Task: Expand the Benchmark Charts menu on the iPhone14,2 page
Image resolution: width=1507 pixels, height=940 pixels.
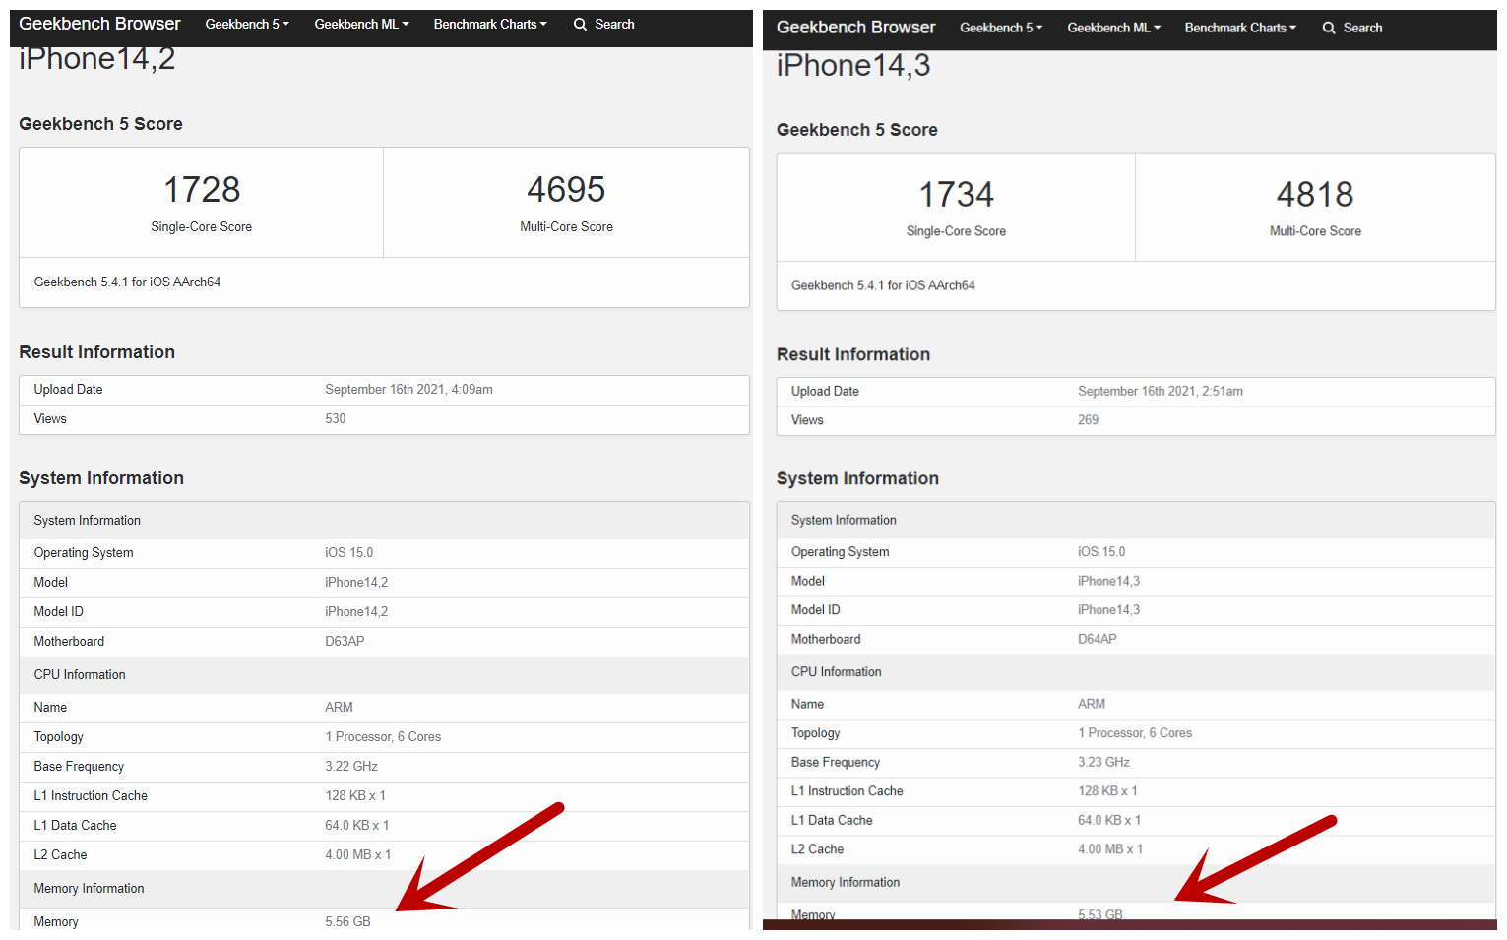Action: pos(490,24)
